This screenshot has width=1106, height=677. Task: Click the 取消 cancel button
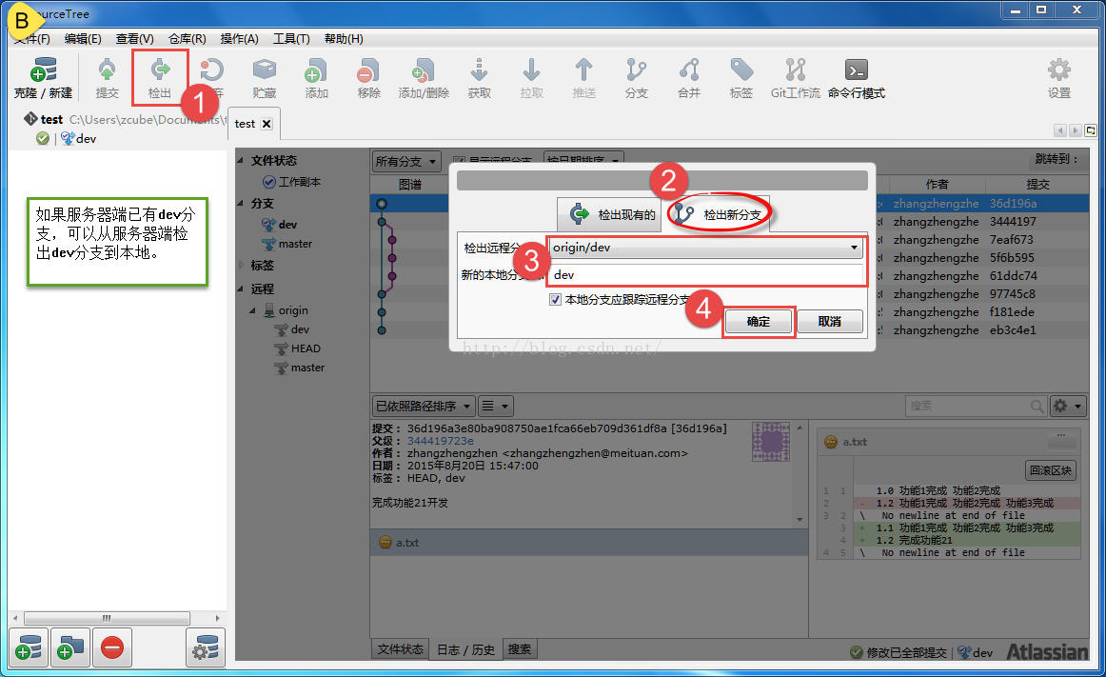830,321
